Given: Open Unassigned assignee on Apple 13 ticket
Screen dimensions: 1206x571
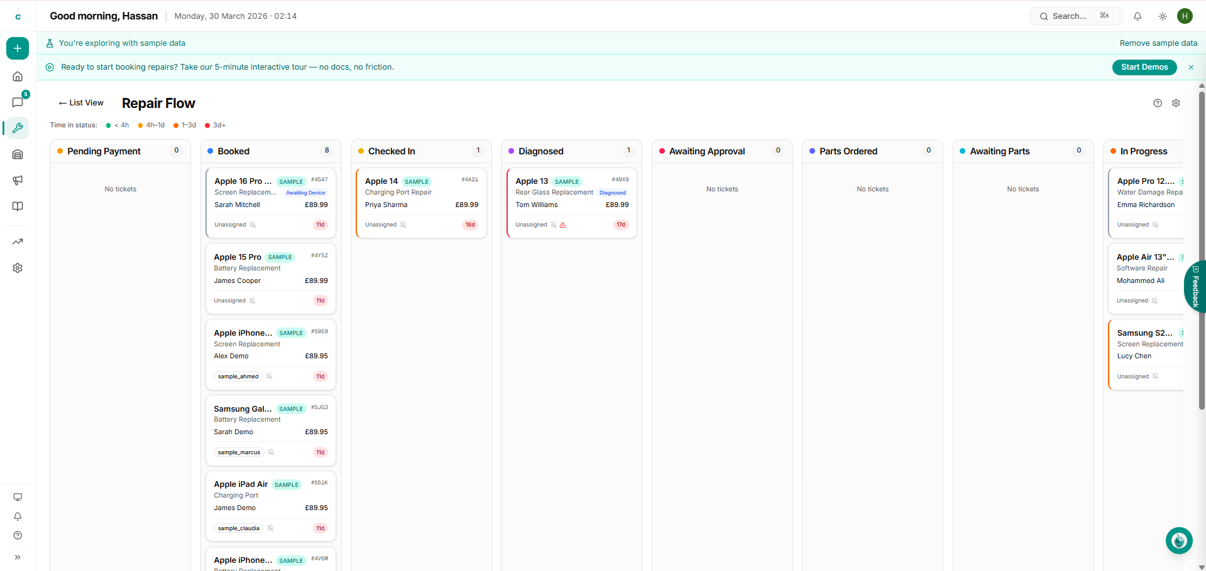Looking at the screenshot, I should 531,225.
